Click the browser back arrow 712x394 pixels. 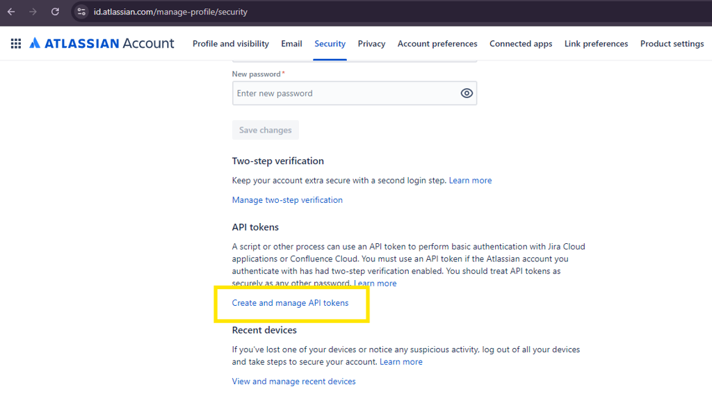coord(11,12)
